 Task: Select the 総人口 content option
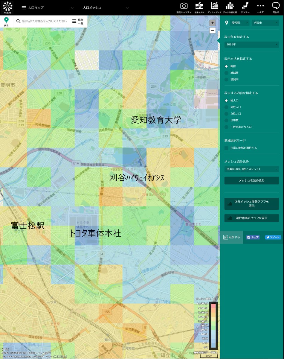pos(226,101)
